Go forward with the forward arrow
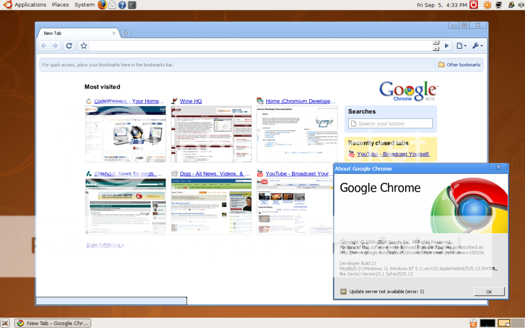The height and width of the screenshot is (328, 525). (55, 46)
